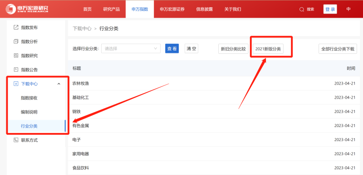Collapse the 下载中心 submenu chevron
This screenshot has width=363, height=175.
pos(59,84)
